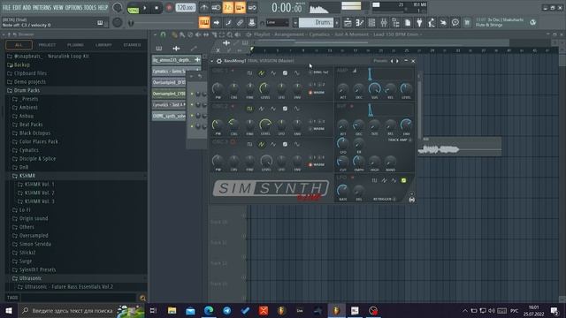The height and width of the screenshot is (318, 566).
Task: Select next preset arrow in SimSynth
Action: 397,61
